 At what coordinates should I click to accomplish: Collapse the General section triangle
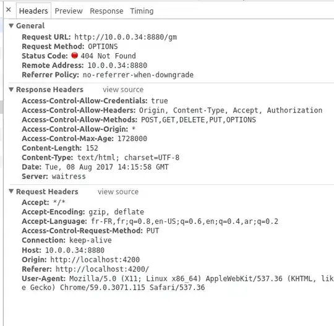coord(11,26)
